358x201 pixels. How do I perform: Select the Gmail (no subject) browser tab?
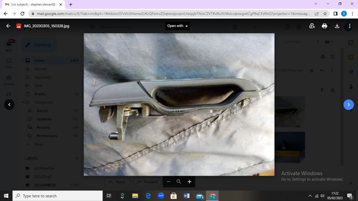[x=34, y=4]
